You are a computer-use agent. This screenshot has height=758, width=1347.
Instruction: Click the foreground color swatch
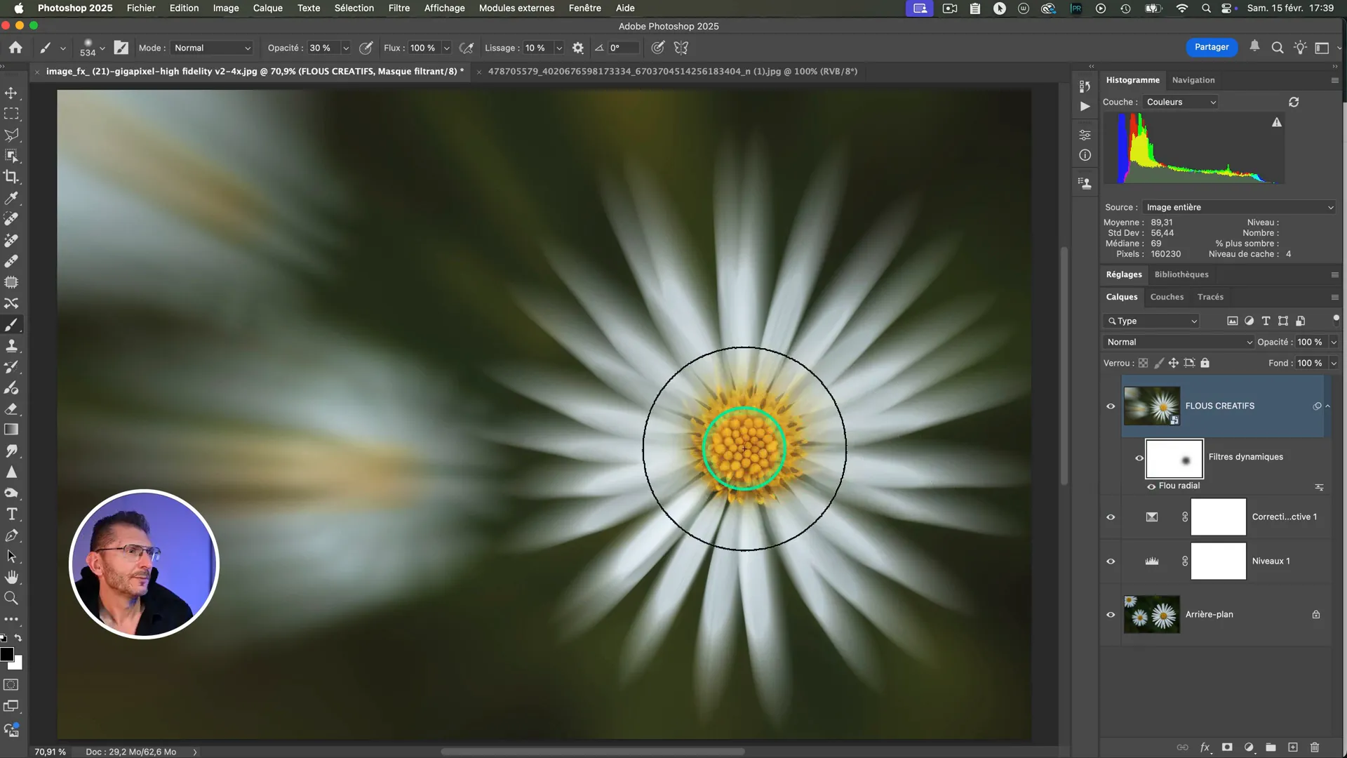(x=6, y=654)
